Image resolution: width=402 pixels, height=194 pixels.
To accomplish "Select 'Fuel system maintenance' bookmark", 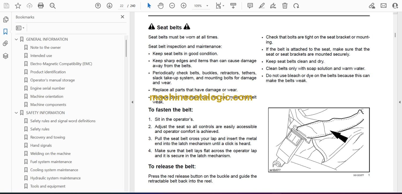I will tap(51, 162).
